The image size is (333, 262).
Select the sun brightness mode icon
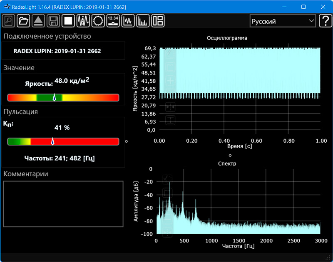pyautogui.click(x=98, y=21)
